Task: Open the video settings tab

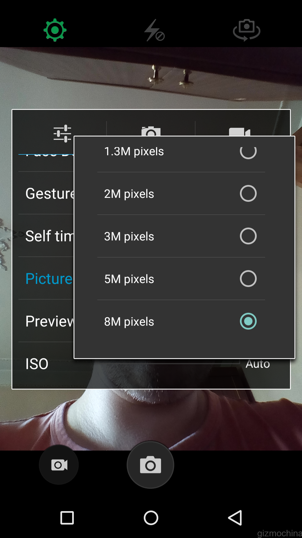Action: point(239,131)
